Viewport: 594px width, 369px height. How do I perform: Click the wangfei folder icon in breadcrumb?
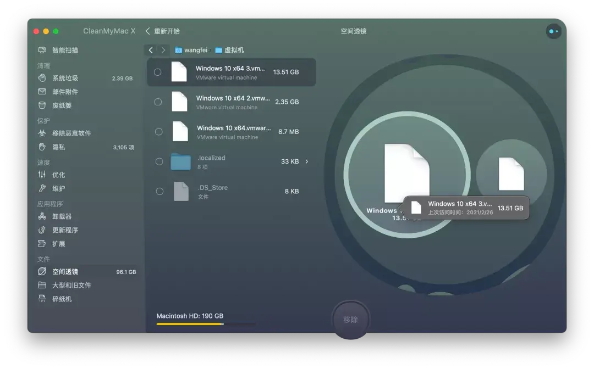[178, 51]
